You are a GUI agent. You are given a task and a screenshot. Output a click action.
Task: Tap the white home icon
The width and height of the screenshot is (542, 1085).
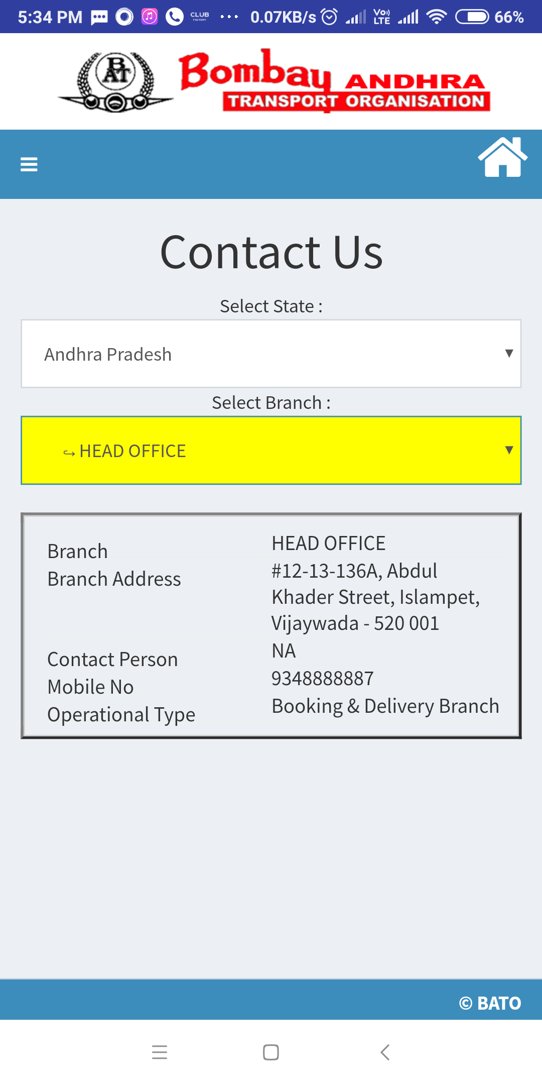(502, 157)
